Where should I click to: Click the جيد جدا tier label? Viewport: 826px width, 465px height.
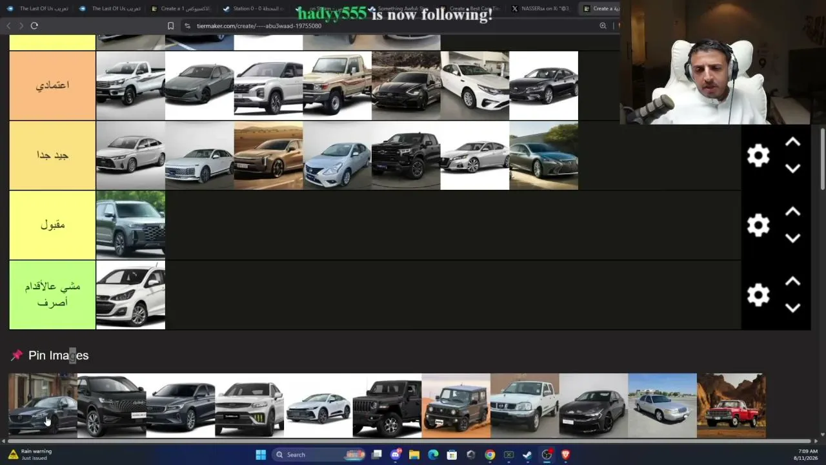click(52, 155)
